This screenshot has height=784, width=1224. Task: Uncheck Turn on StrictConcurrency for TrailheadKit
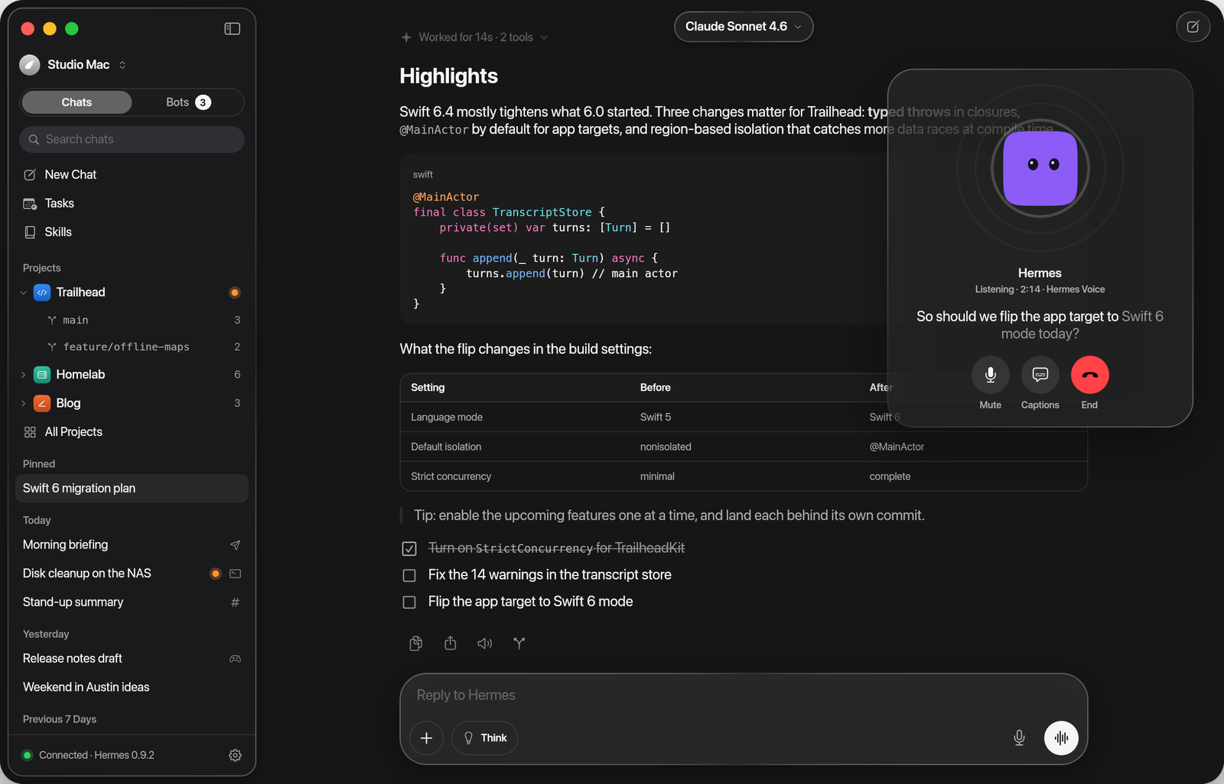409,548
